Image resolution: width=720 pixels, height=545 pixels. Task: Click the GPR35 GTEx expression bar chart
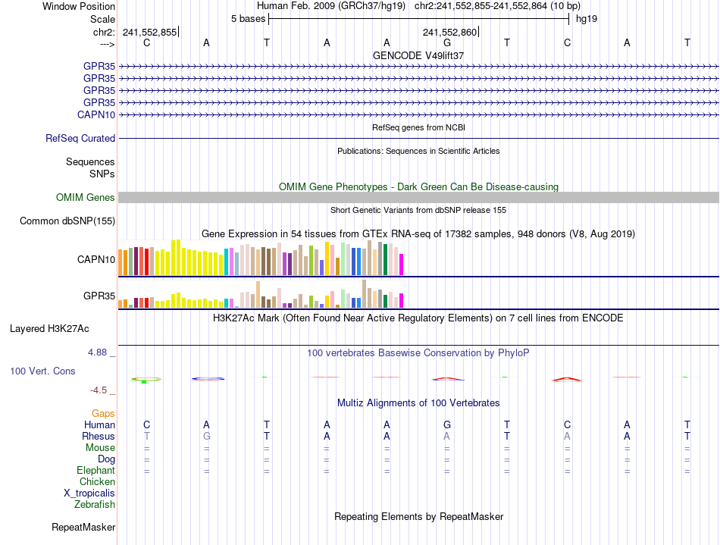[261, 294]
